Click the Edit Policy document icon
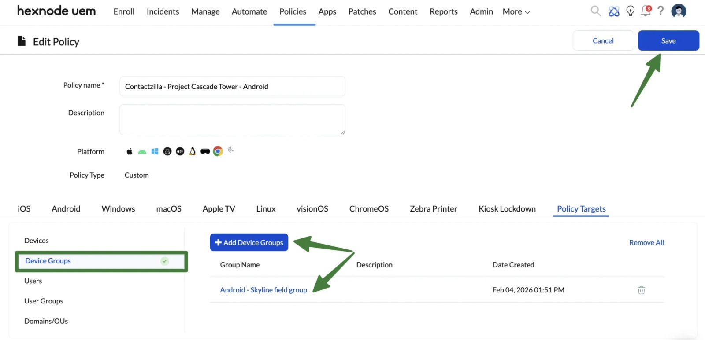The height and width of the screenshot is (340, 705). [22, 41]
